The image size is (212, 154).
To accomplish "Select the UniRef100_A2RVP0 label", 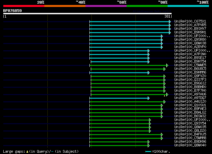I will 190,47.
